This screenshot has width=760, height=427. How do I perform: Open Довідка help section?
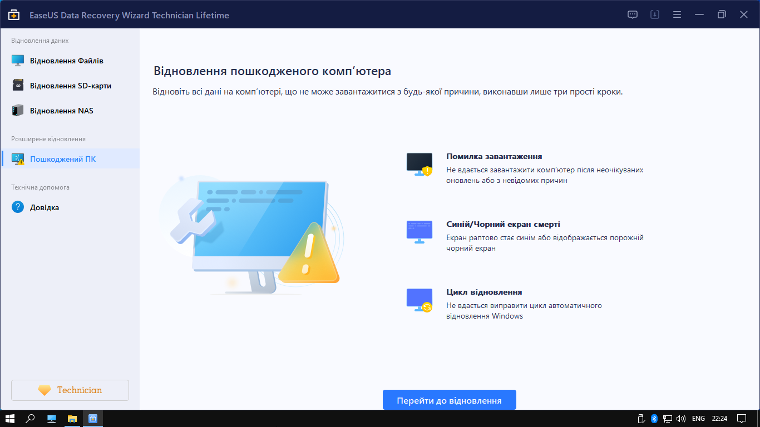point(70,207)
